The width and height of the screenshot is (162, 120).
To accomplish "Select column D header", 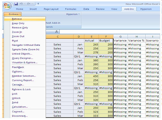I will (x=79, y=37).
